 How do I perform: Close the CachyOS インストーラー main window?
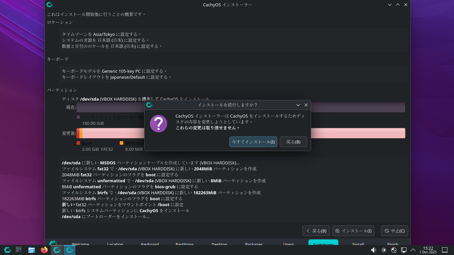point(406,5)
